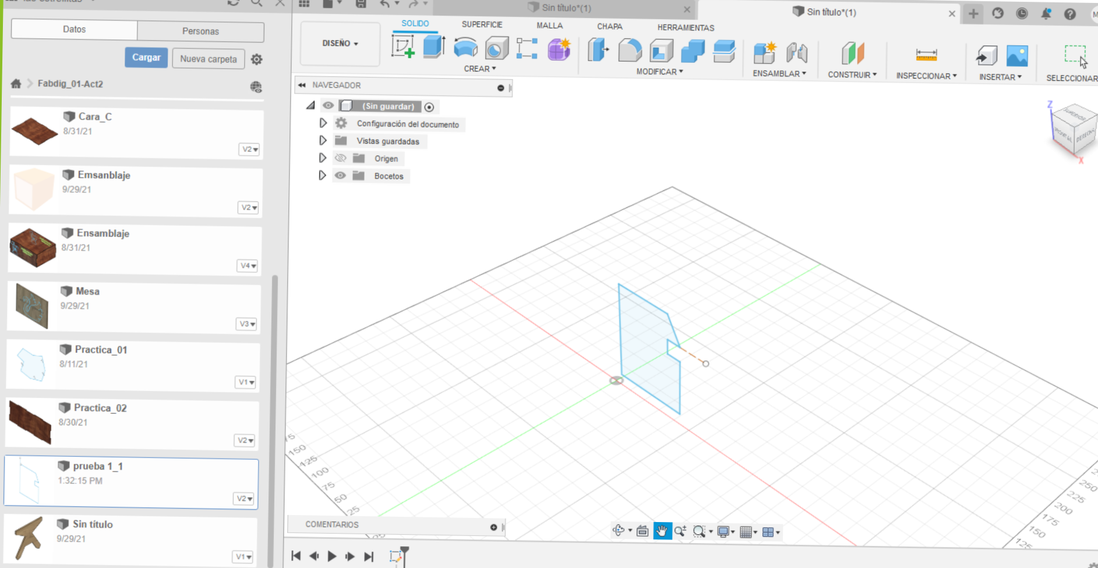1098x568 pixels.
Task: Play the timeline
Action: pos(332,556)
